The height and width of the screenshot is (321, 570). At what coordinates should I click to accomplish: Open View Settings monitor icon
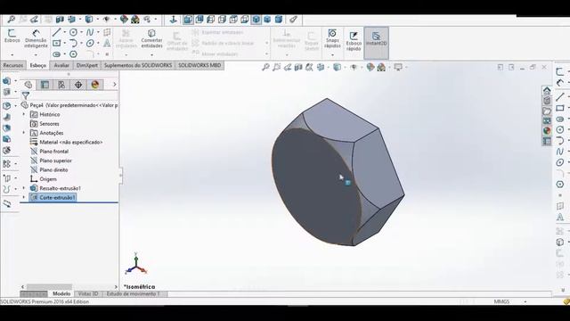coord(398,67)
